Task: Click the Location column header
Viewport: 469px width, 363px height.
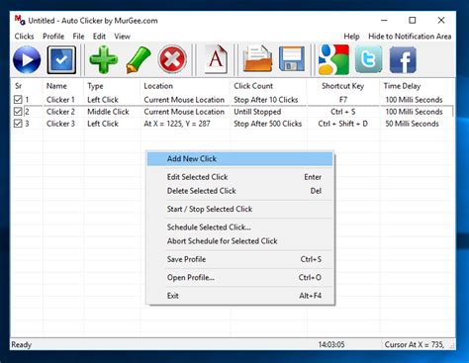Action: click(185, 86)
